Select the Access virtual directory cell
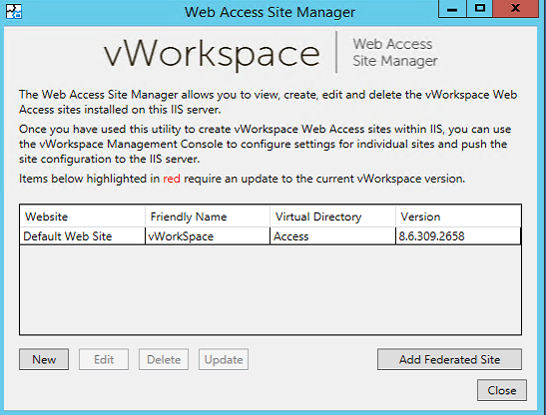The height and width of the screenshot is (415, 546). [333, 236]
